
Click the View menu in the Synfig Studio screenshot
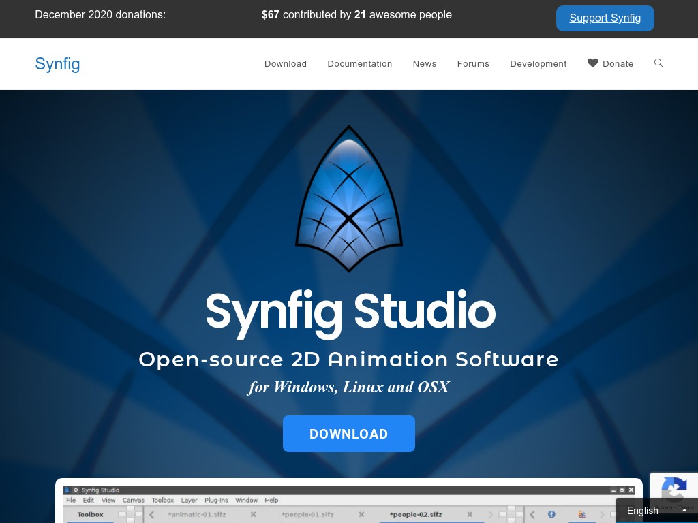pos(108,500)
